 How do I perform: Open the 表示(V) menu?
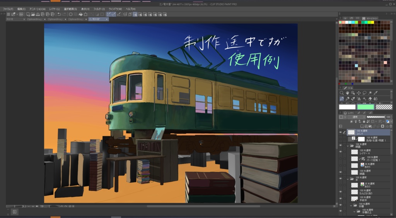(x=85, y=9)
